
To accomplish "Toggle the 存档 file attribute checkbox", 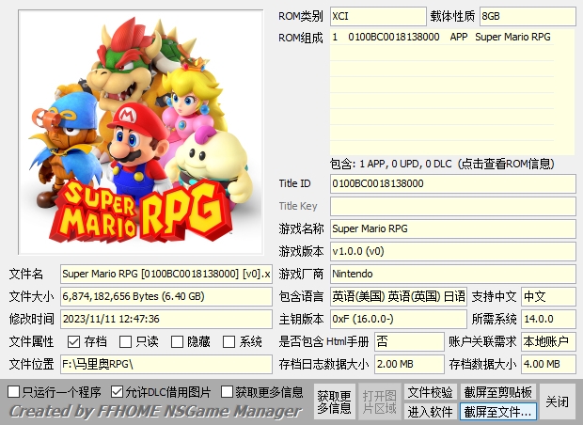I will pyautogui.click(x=73, y=341).
